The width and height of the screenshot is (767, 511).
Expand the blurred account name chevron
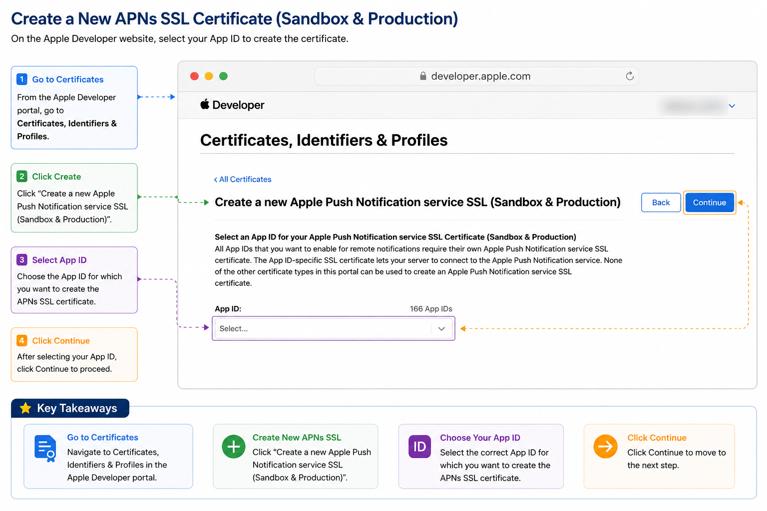tap(732, 106)
